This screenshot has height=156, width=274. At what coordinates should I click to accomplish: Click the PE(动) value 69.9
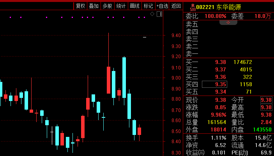tap(266, 152)
